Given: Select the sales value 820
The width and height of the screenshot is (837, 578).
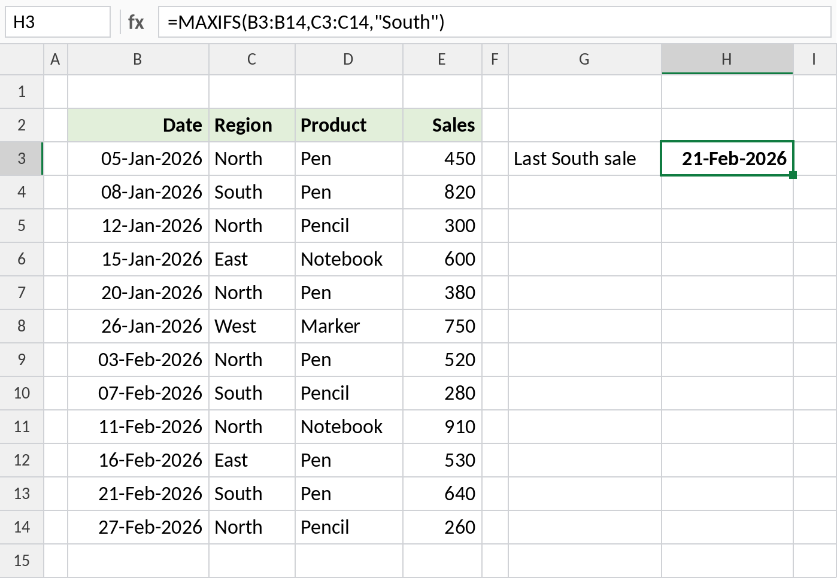Looking at the screenshot, I should [442, 192].
